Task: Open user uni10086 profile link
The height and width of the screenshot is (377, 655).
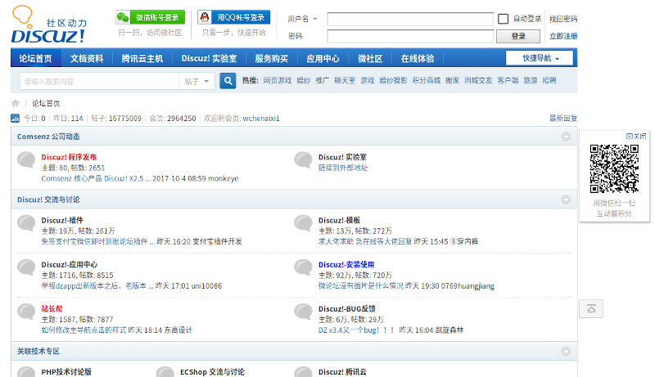Action: click(207, 286)
